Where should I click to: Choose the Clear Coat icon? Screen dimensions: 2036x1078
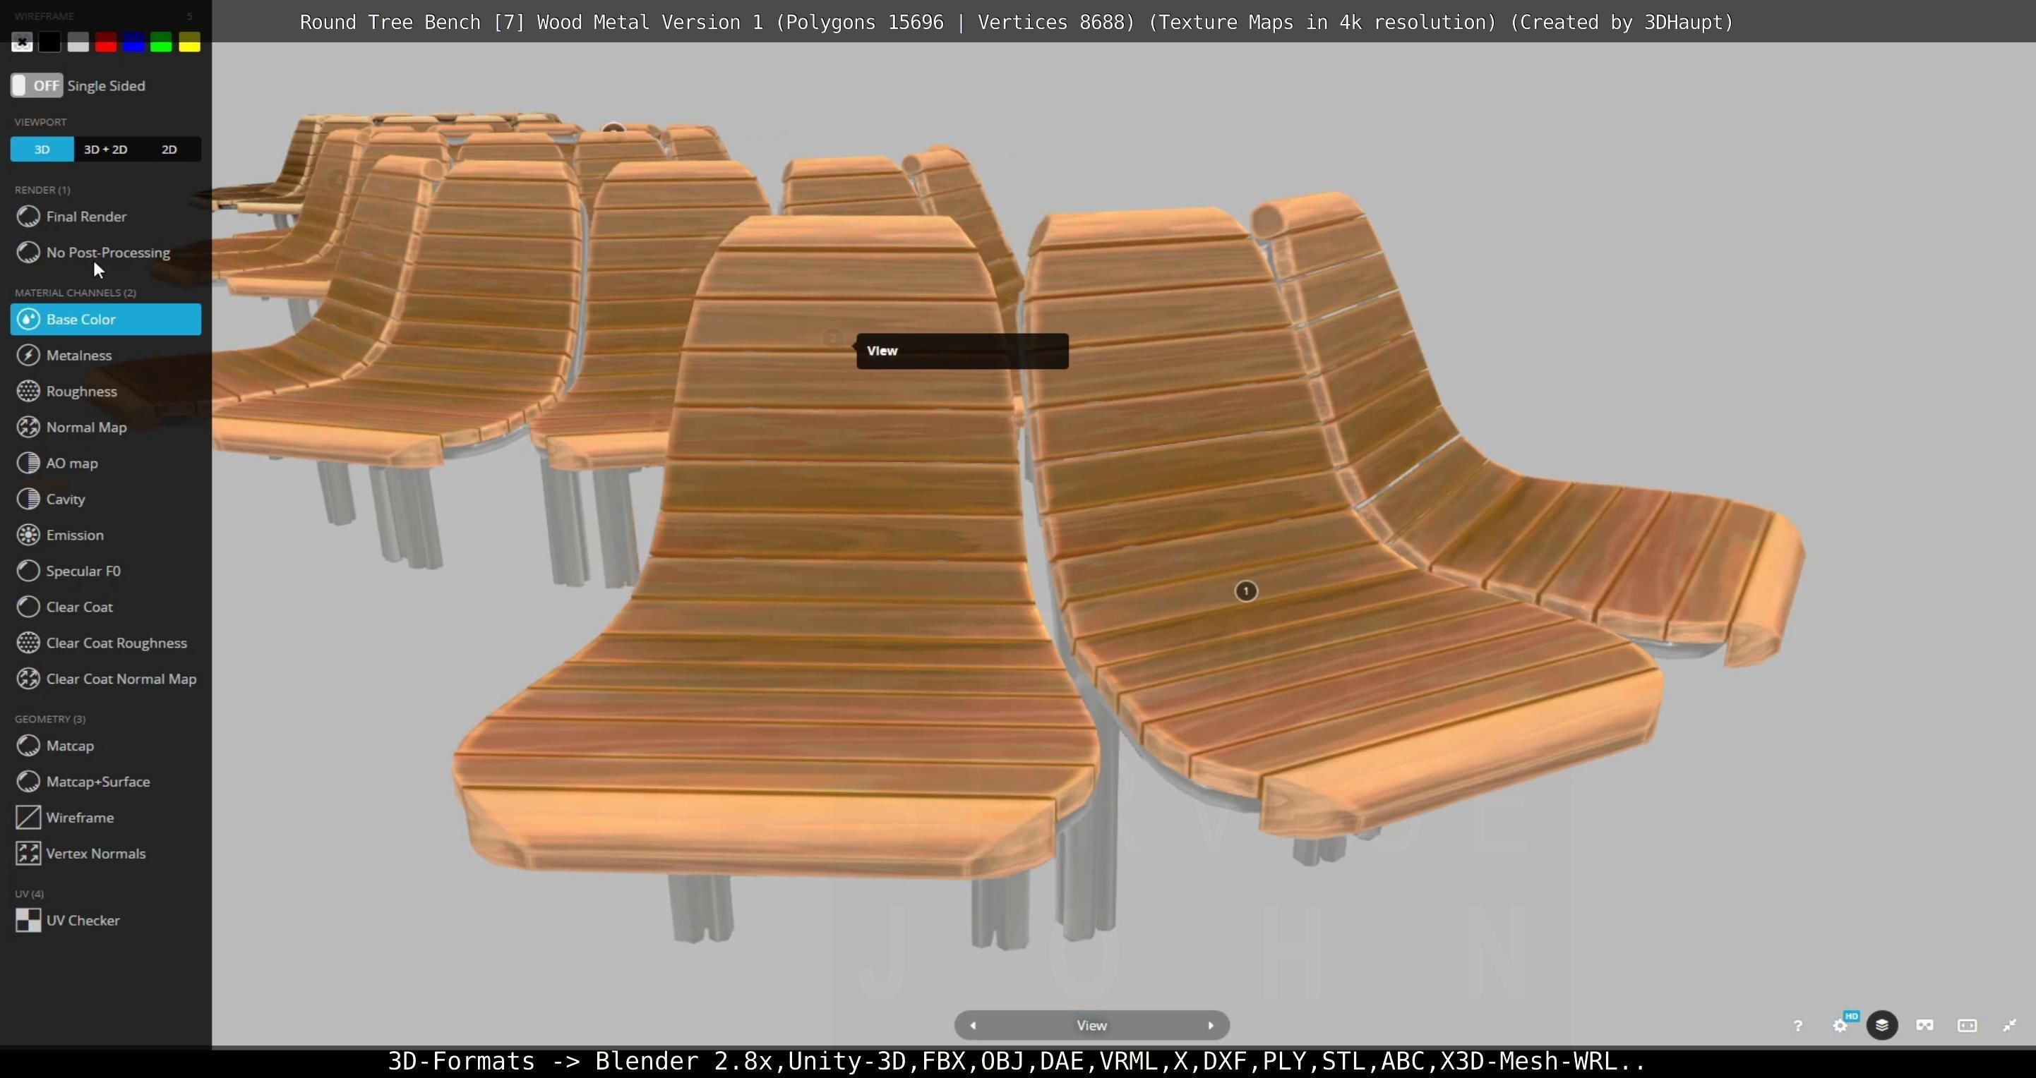(28, 607)
